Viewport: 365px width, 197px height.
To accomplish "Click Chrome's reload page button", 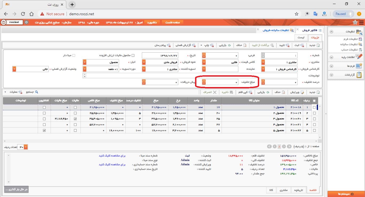I will (23, 14).
